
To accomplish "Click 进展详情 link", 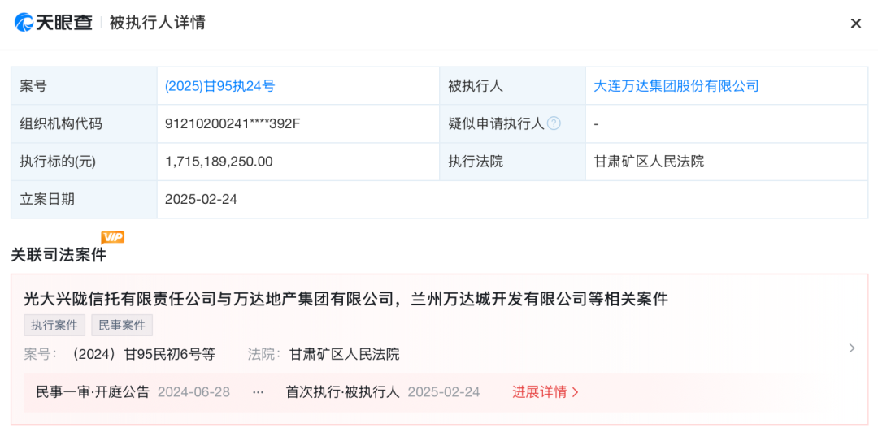I will (545, 391).
